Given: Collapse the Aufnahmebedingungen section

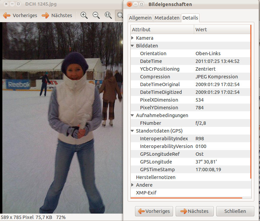Looking at the screenshot, I should pyautogui.click(x=132, y=115).
